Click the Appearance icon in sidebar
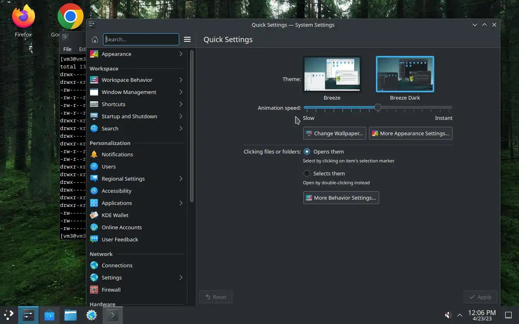The width and height of the screenshot is (519, 324). coord(94,54)
